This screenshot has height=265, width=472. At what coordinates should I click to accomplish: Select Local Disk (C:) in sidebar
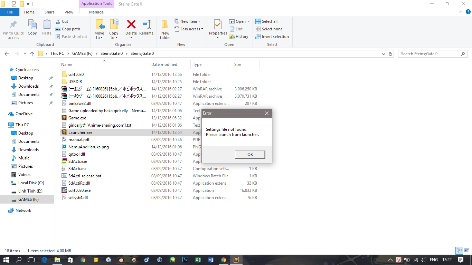[x=31, y=183]
